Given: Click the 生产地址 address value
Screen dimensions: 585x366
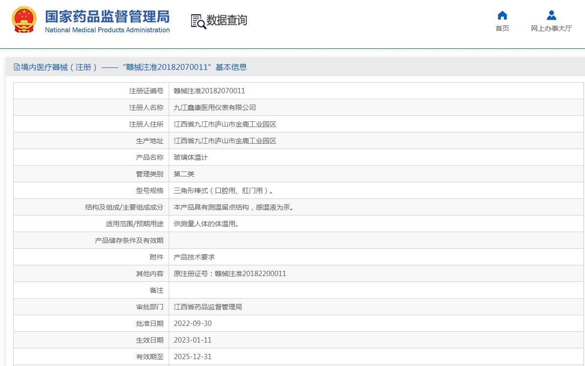Looking at the screenshot, I should tap(225, 141).
